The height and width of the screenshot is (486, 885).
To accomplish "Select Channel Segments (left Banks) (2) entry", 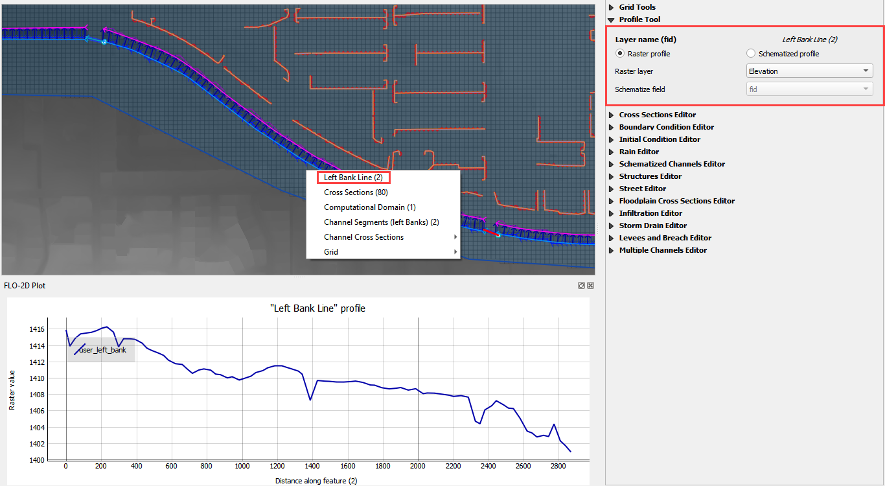I will 381,222.
